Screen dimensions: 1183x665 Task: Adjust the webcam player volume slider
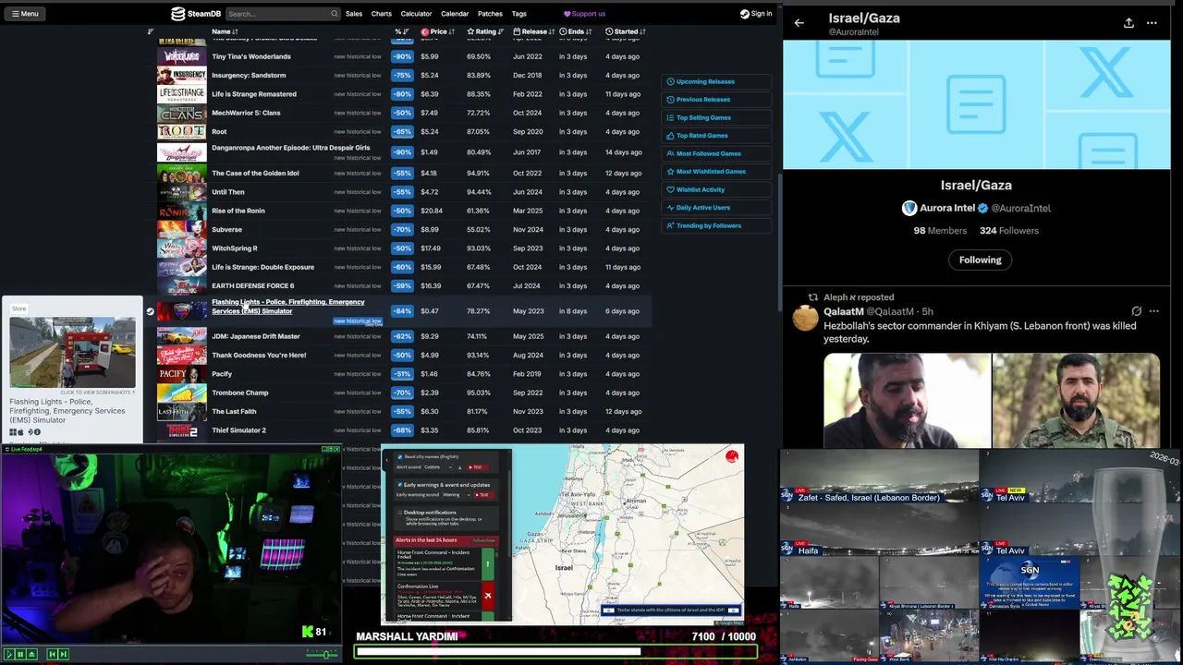(x=322, y=655)
